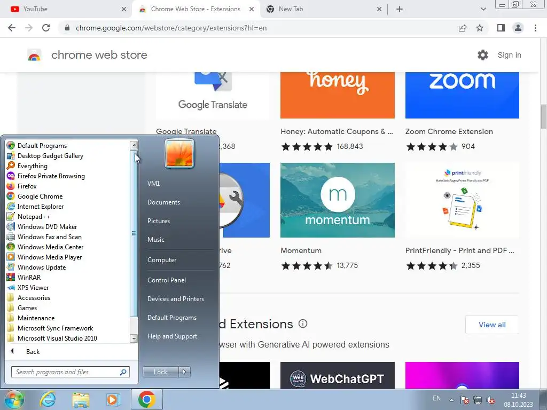Reload the Web Store page
547x410 pixels.
[46, 28]
